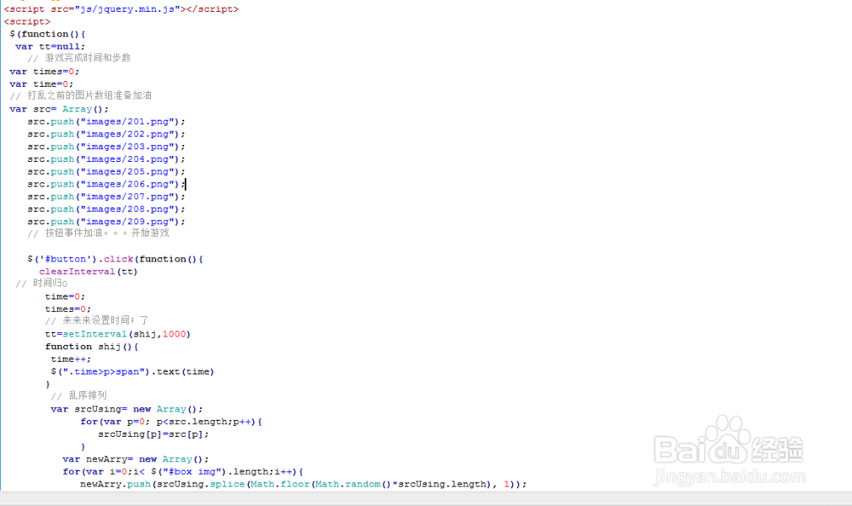
Task: Click the for(var p=0; loop line
Action: point(171,422)
